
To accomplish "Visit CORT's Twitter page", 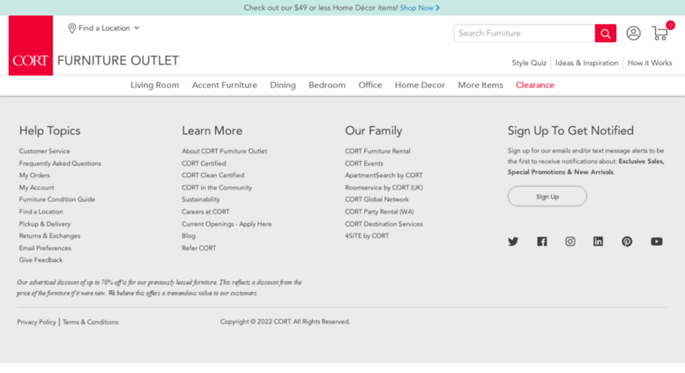I will pos(513,242).
